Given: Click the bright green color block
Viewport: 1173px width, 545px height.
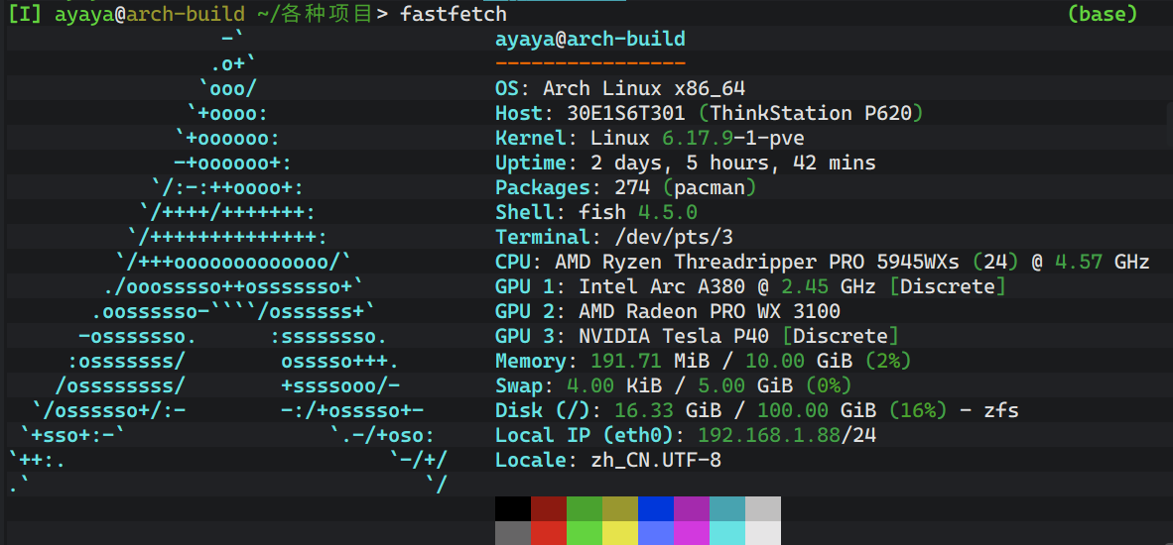Looking at the screenshot, I should click(x=585, y=533).
